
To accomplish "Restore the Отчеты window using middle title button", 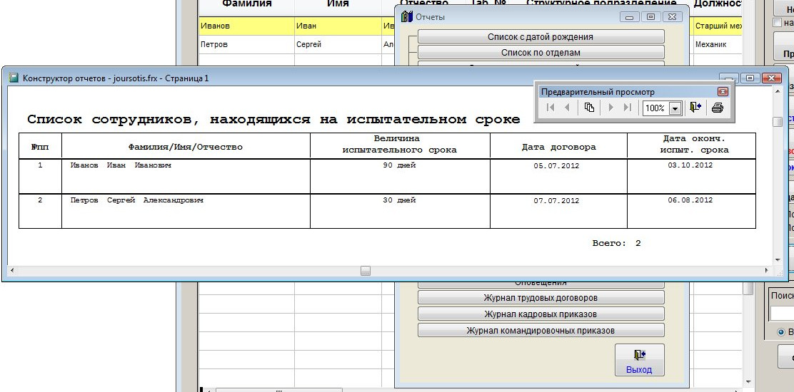I will (x=650, y=17).
